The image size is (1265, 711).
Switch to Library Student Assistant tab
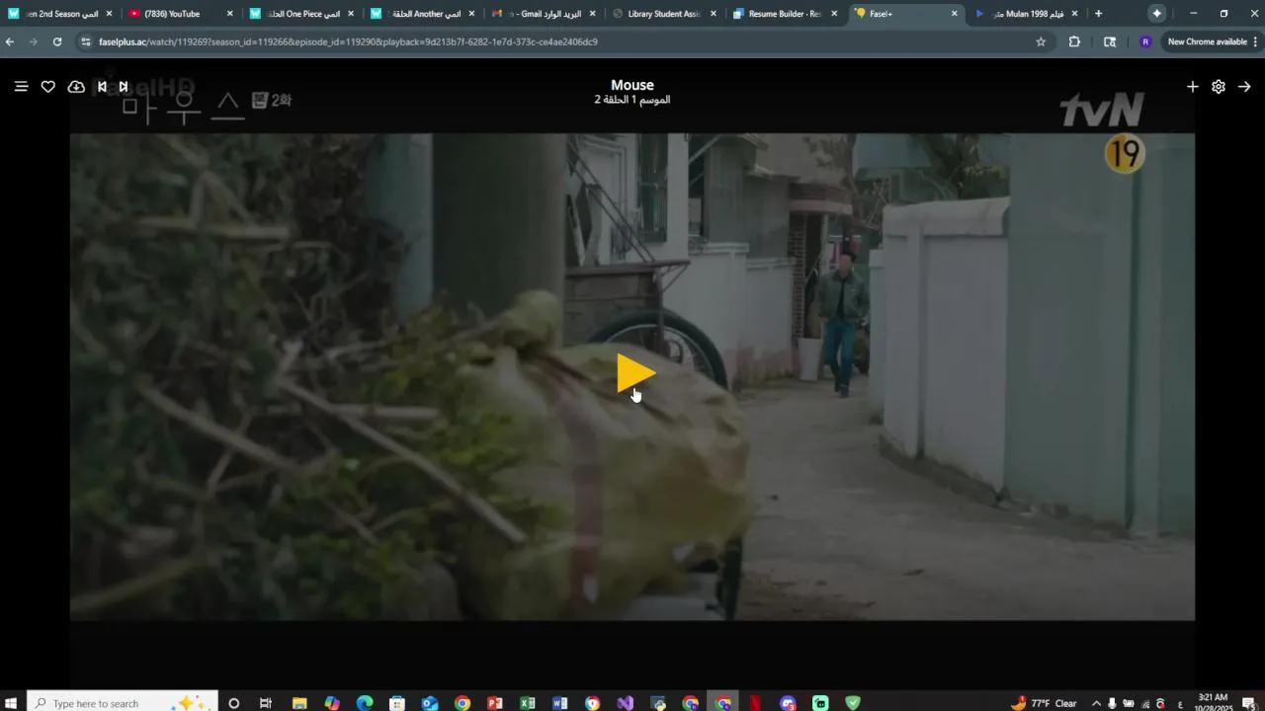(x=663, y=14)
